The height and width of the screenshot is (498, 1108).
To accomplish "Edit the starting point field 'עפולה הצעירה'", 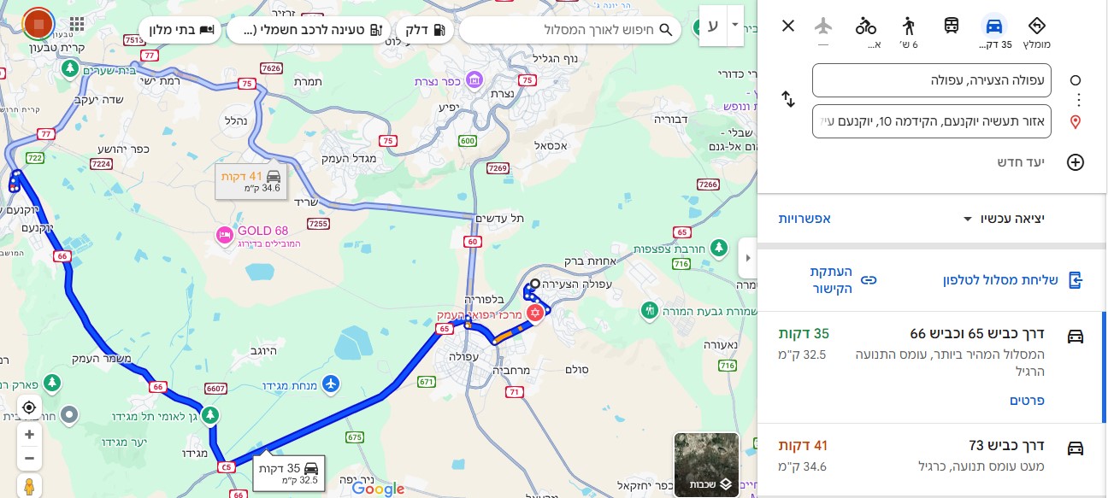I will pos(932,80).
